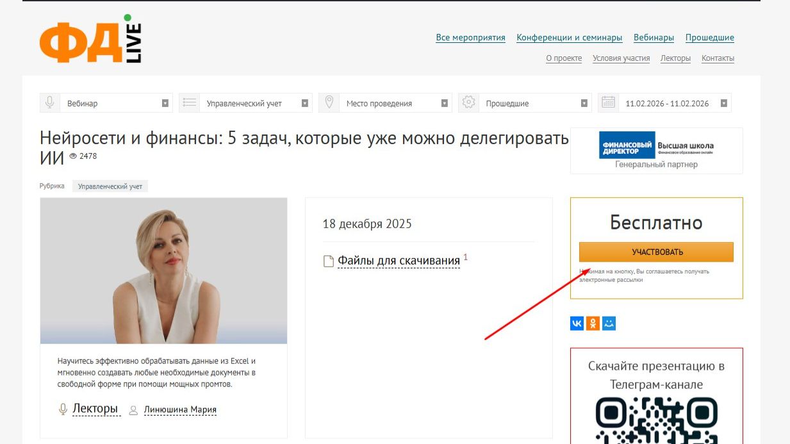790x444 pixels.
Task: Open the О проекте page
Action: (564, 58)
